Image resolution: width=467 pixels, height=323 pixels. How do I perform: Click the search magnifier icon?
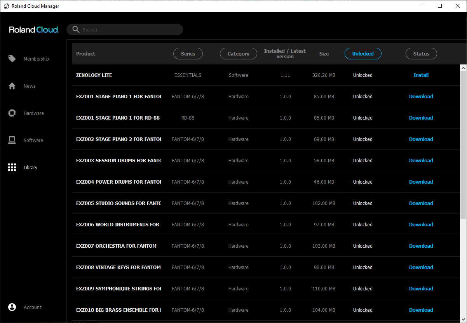pyautogui.click(x=75, y=30)
